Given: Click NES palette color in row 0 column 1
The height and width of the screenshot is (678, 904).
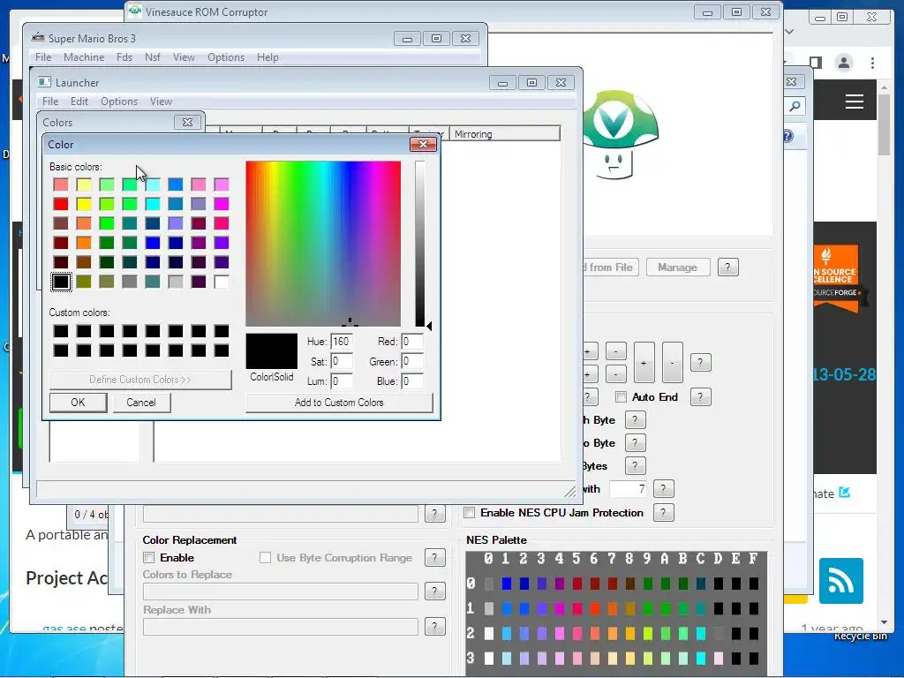Looking at the screenshot, I should tap(506, 584).
